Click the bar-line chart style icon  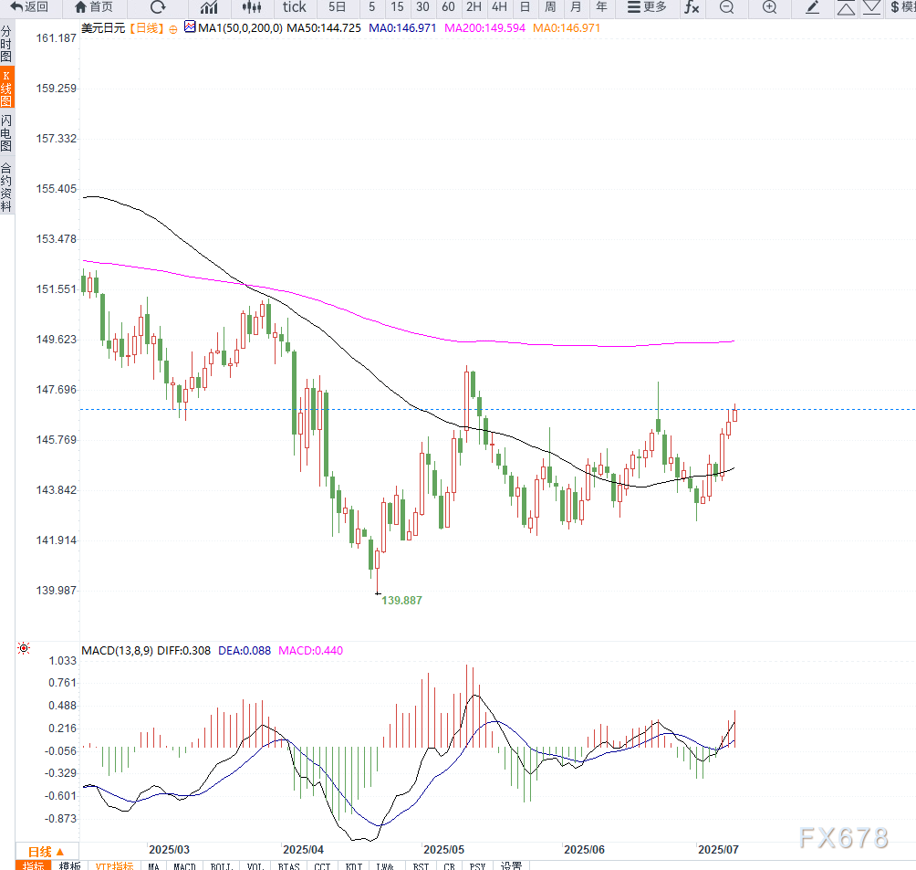(209, 7)
